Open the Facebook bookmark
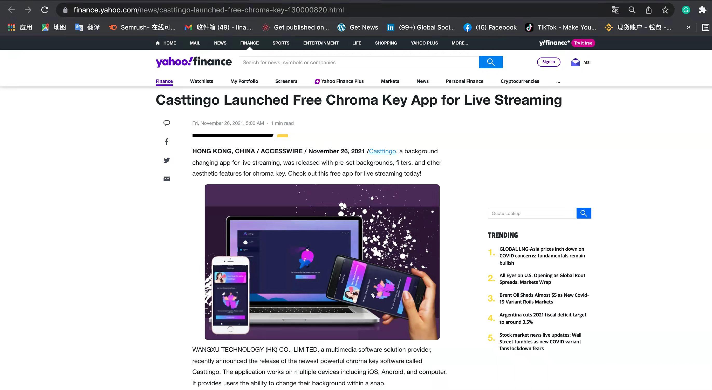The width and height of the screenshot is (712, 390). click(490, 27)
